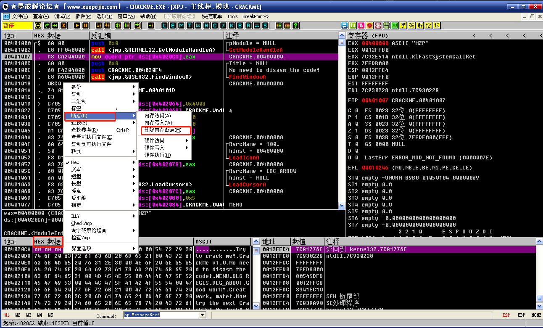Click the Pause execution toolbar icon
Screen dimensions: 543x328
coord(86,26)
